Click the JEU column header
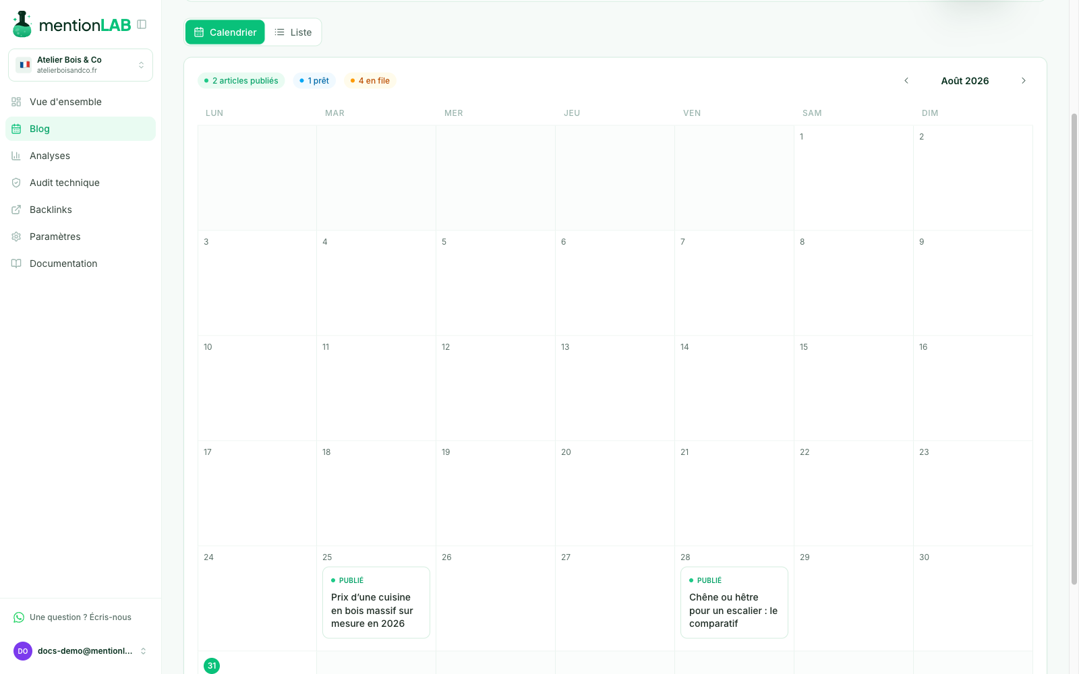This screenshot has width=1079, height=674. 572,113
